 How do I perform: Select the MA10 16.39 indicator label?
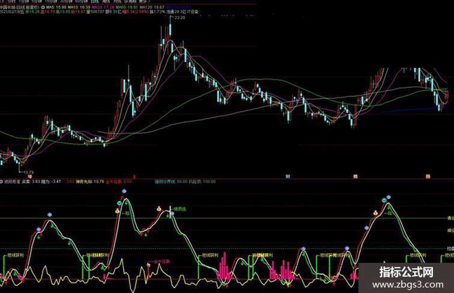pos(79,7)
